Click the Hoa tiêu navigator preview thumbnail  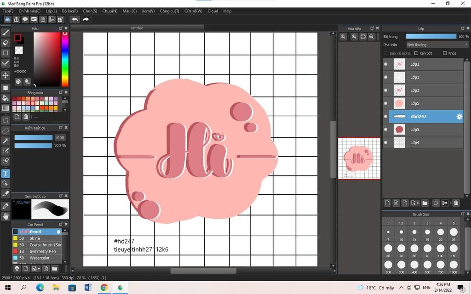point(359,158)
